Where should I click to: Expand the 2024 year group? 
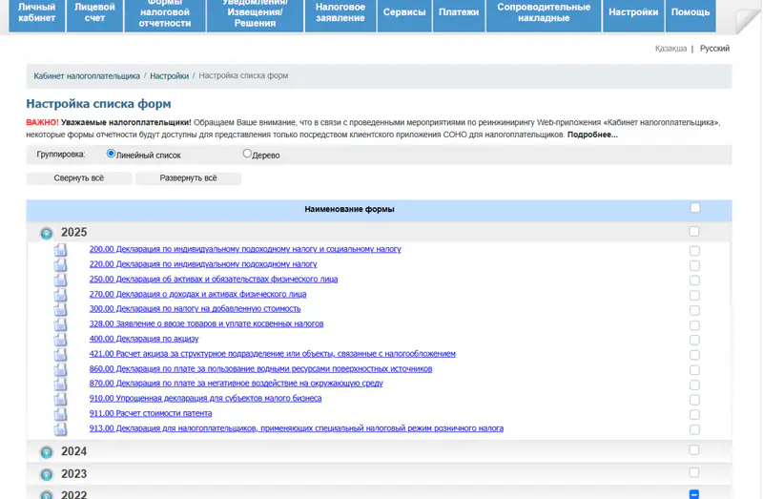pyautogui.click(x=46, y=452)
